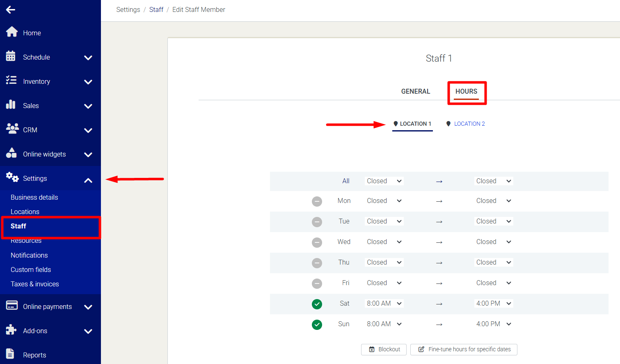620x364 pixels.
Task: Click the Blockout button
Action: [x=384, y=349]
